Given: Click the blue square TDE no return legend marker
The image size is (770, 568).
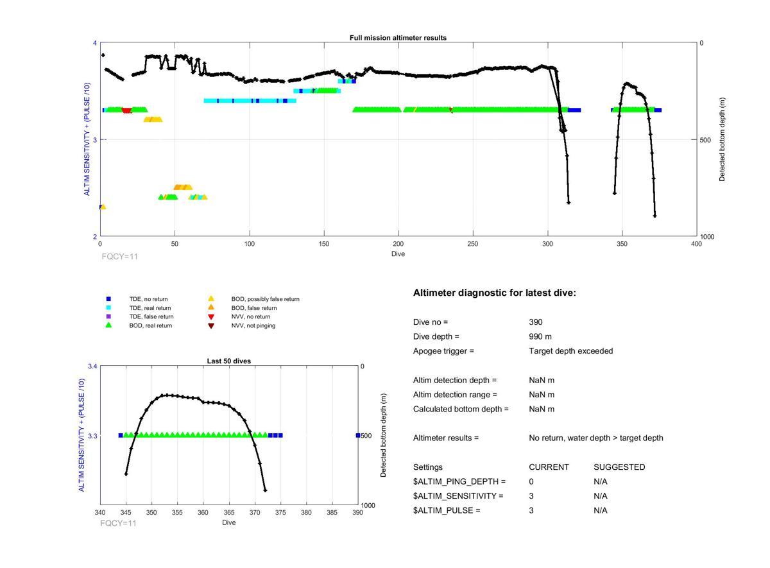Looking at the screenshot, I should pyautogui.click(x=108, y=299).
